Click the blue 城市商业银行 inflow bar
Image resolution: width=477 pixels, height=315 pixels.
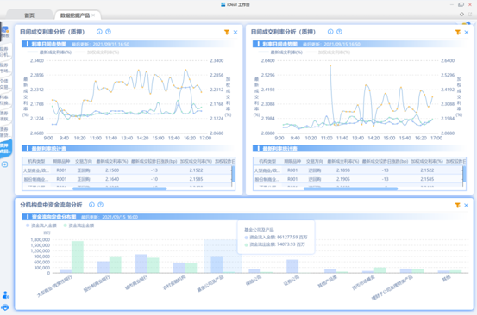(x=141, y=263)
